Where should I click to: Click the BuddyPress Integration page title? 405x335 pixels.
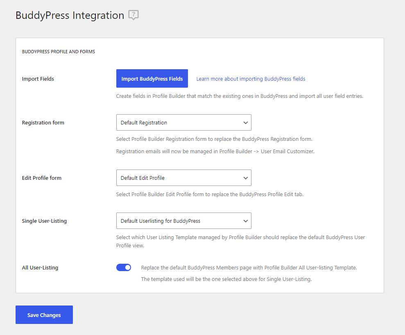click(x=70, y=15)
